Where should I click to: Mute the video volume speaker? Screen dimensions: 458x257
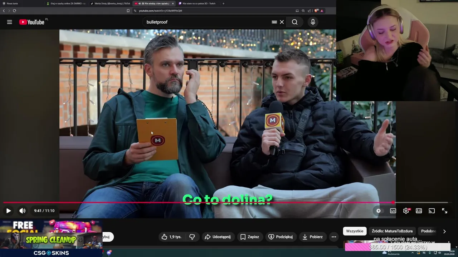coord(22,211)
